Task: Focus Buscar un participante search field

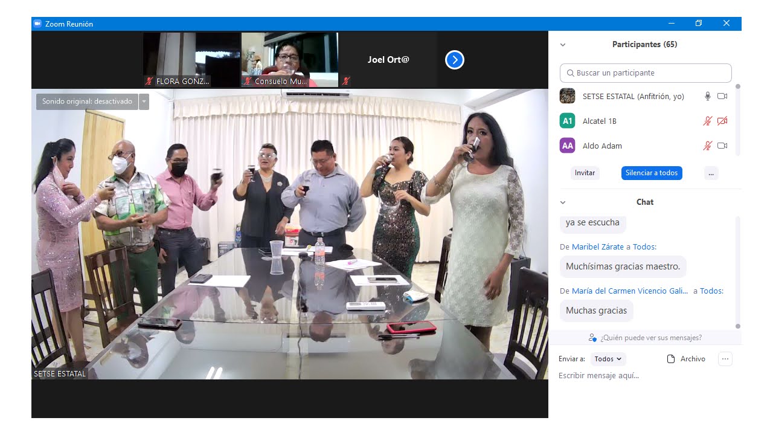Action: [x=646, y=73]
